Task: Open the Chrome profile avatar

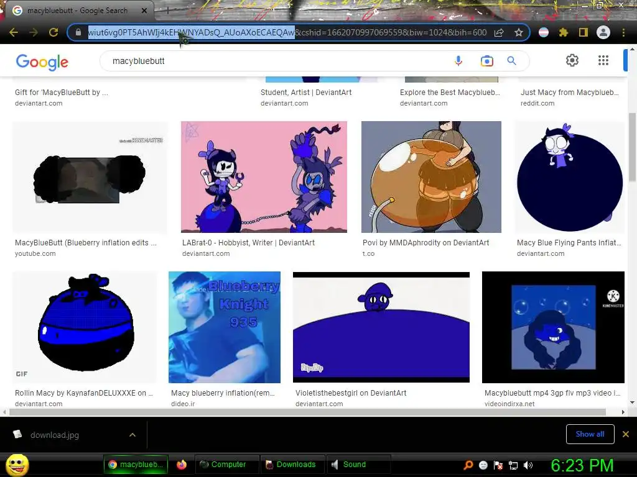Action: 603,32
